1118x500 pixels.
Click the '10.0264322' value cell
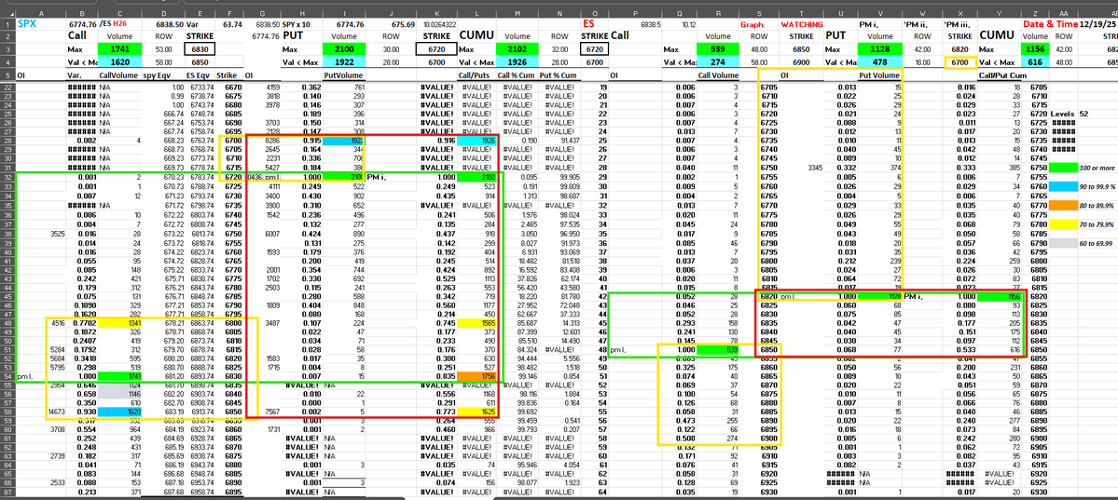pos(438,23)
